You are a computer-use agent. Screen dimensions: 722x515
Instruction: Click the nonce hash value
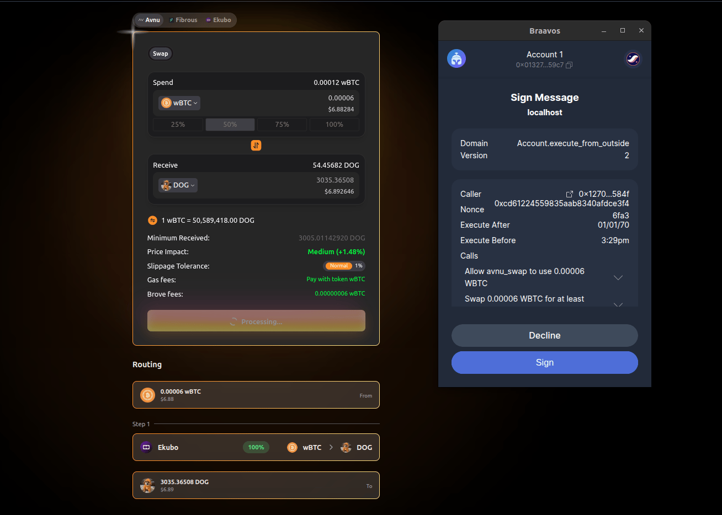click(x=562, y=210)
